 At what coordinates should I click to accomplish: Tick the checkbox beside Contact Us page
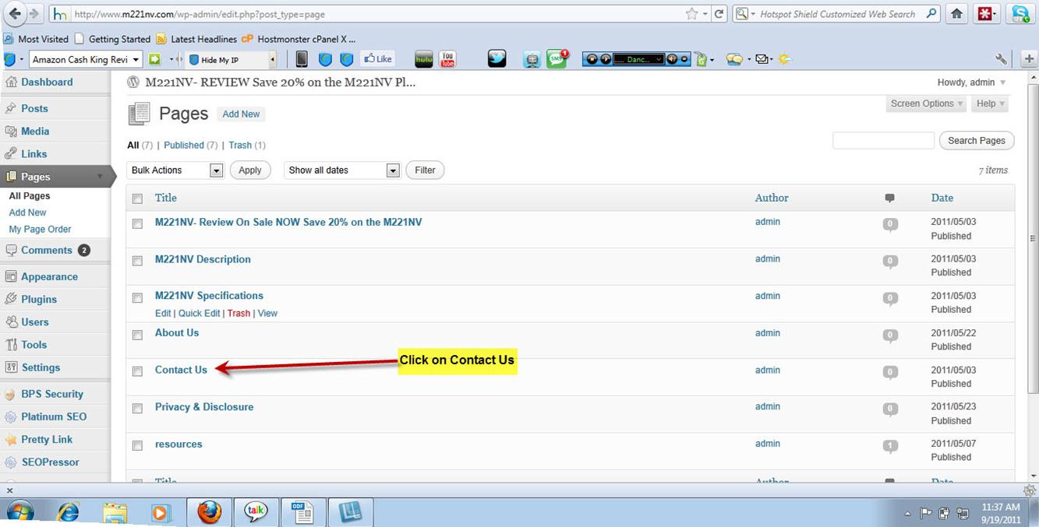(x=137, y=371)
